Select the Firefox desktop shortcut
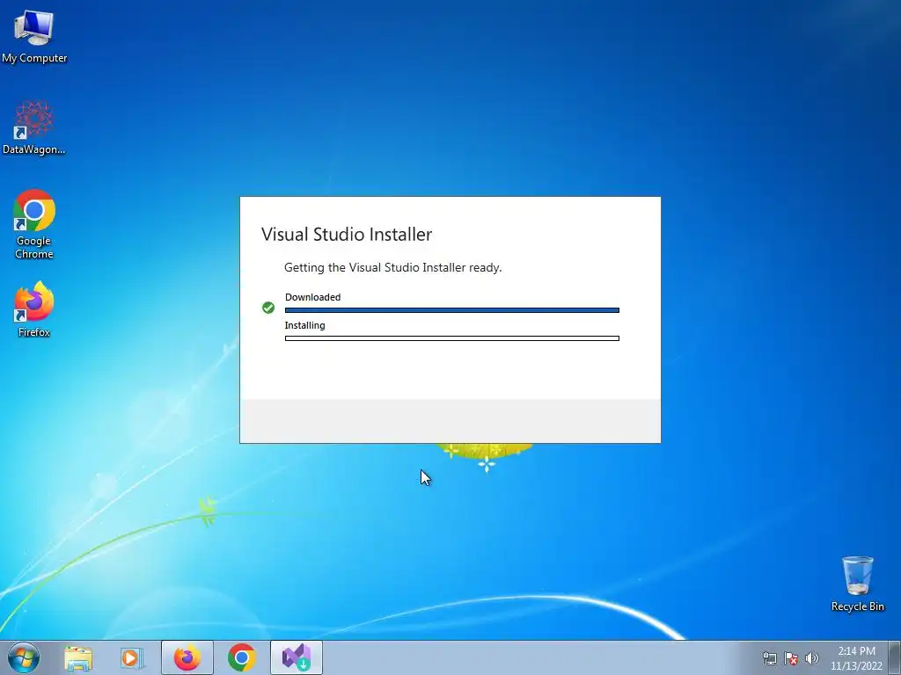The width and height of the screenshot is (901, 675). (34, 309)
